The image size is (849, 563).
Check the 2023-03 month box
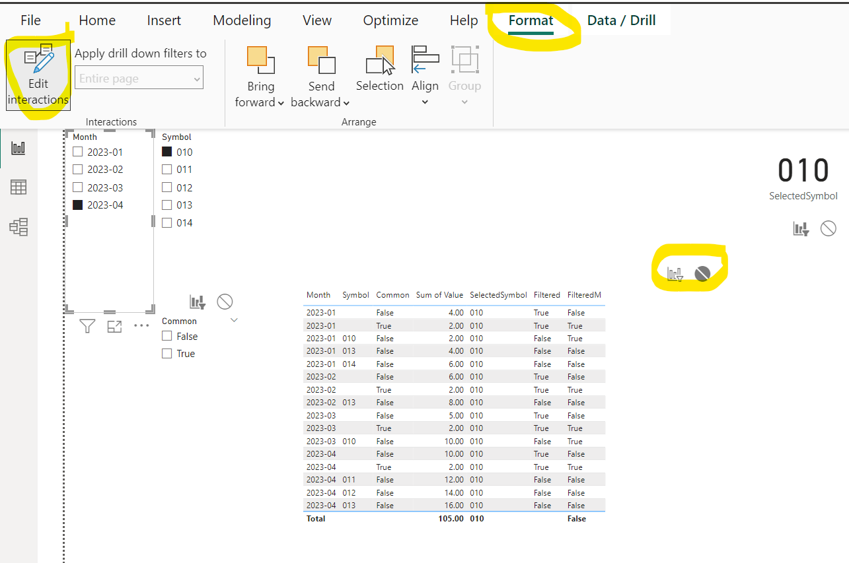[78, 187]
